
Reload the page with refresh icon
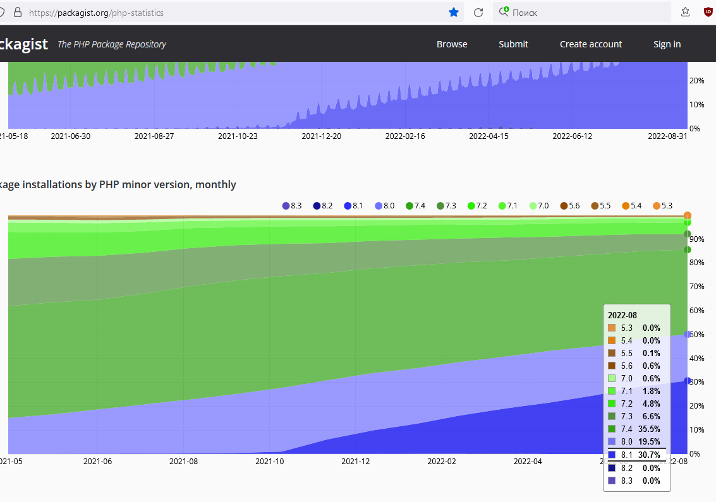478,13
